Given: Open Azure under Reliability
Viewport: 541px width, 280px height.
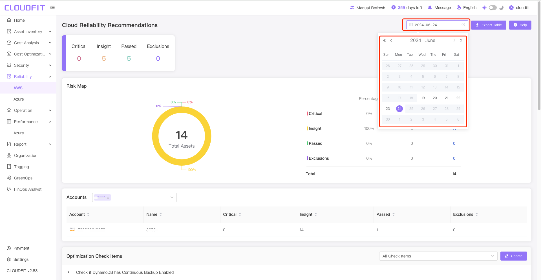Looking at the screenshot, I should 28,99.
